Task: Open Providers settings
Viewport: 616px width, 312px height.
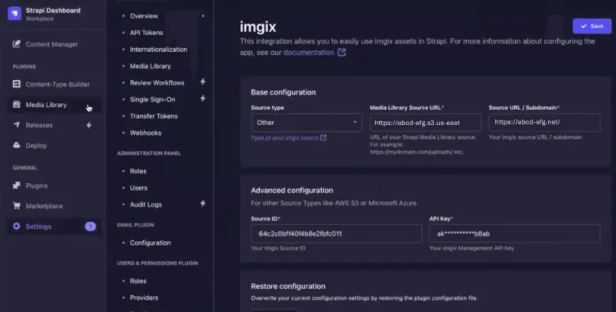Action: [x=144, y=298]
